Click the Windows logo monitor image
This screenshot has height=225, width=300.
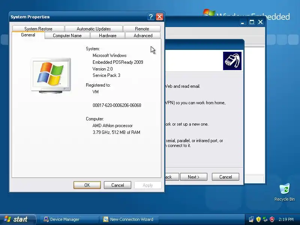[x=51, y=76]
